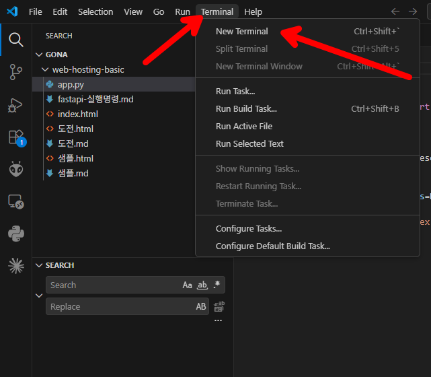Screen dimensions: 431x377
Task: Open the Edit menu
Action: click(60, 12)
